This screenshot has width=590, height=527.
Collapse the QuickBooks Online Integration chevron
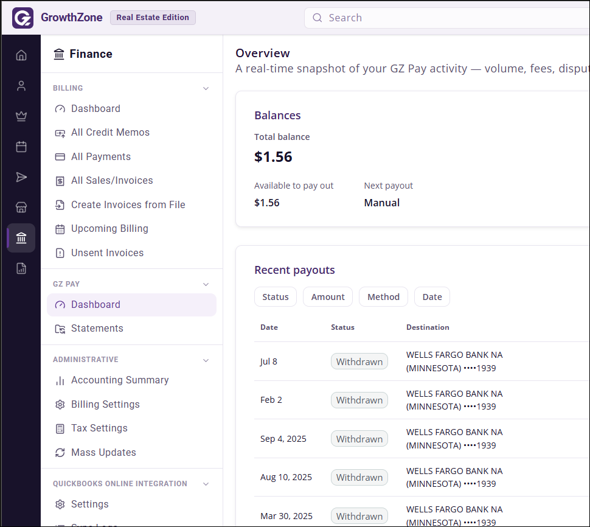click(206, 484)
